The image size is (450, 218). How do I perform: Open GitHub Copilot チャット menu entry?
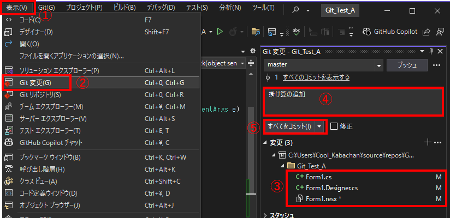tap(101, 143)
